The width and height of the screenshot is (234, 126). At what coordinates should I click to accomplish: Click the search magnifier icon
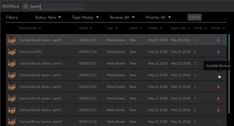[x=26, y=6]
